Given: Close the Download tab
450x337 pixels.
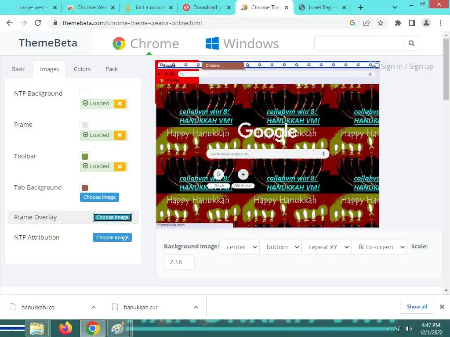Looking at the screenshot, I should pyautogui.click(x=229, y=7).
